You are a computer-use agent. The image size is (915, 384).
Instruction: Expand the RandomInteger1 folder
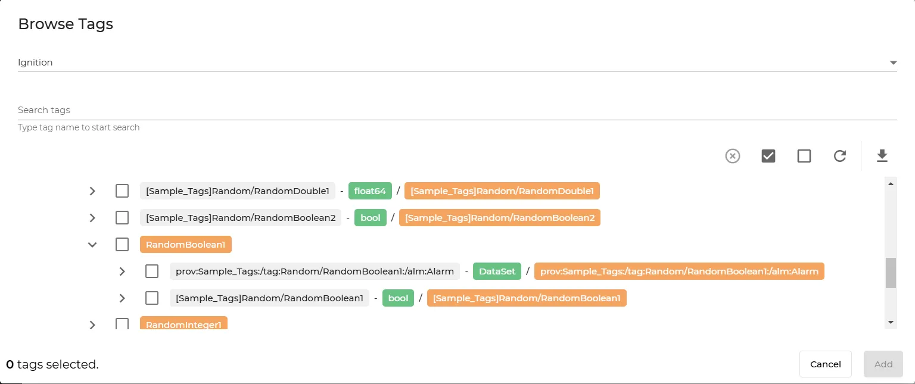click(92, 324)
